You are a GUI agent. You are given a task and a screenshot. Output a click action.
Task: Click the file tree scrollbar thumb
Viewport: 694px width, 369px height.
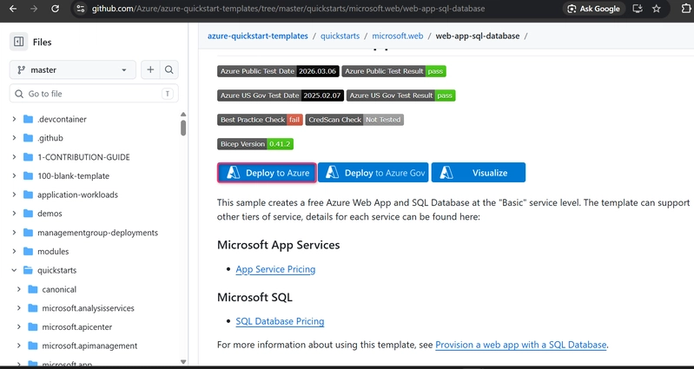point(183,128)
